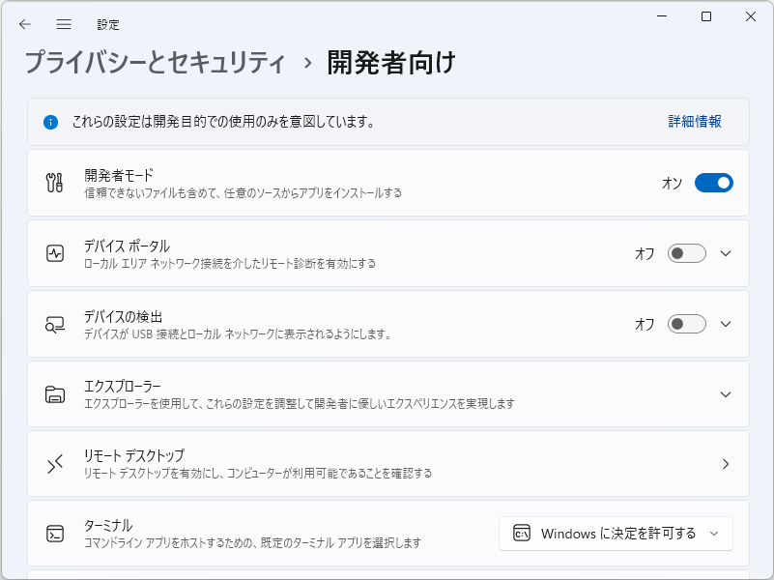Click the blue info icon at the top
This screenshot has width=774, height=580.
coord(50,122)
